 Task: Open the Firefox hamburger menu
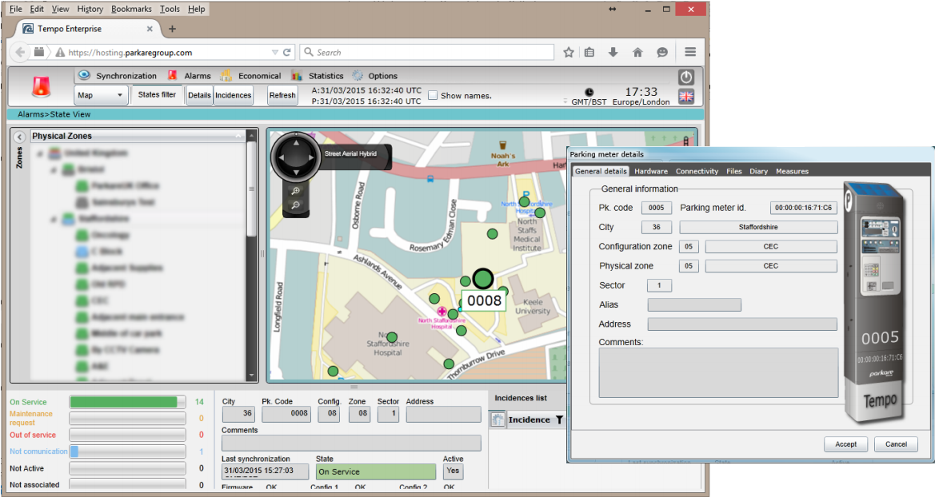click(x=690, y=53)
